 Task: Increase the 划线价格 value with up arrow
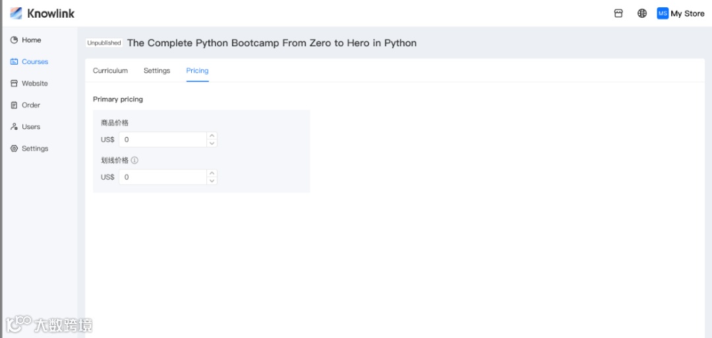pyautogui.click(x=212, y=173)
